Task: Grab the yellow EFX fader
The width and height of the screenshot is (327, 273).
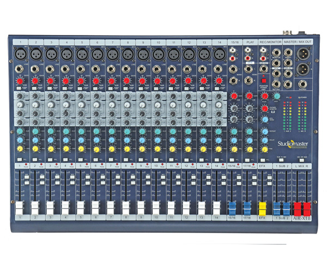Action: coord(262,209)
